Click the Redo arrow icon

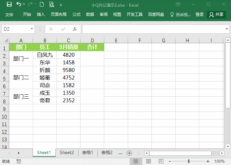pos(30,4)
